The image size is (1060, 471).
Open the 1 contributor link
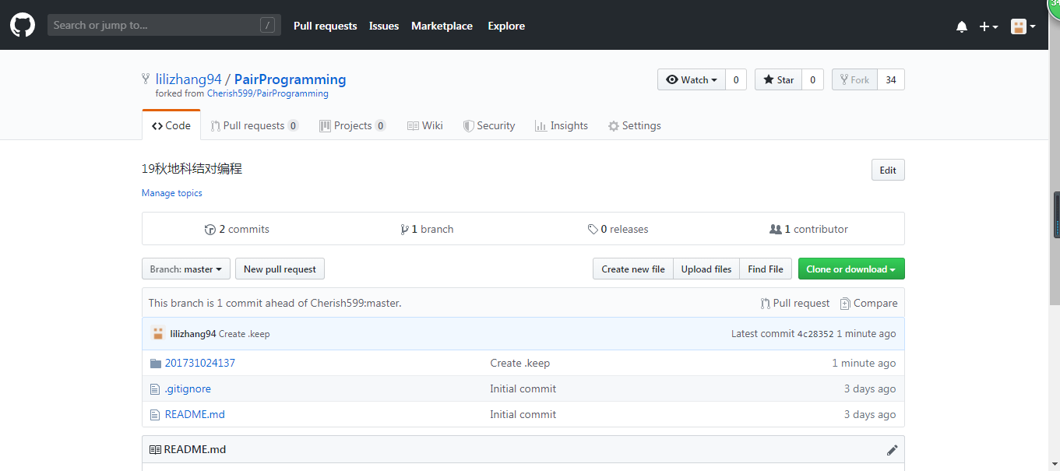pyautogui.click(x=808, y=229)
